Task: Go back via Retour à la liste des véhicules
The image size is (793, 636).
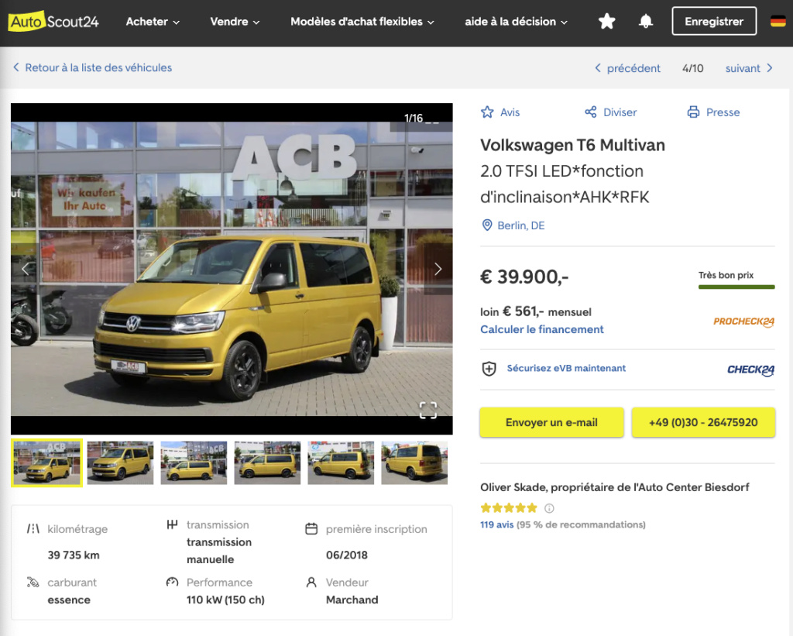Action: (x=93, y=67)
